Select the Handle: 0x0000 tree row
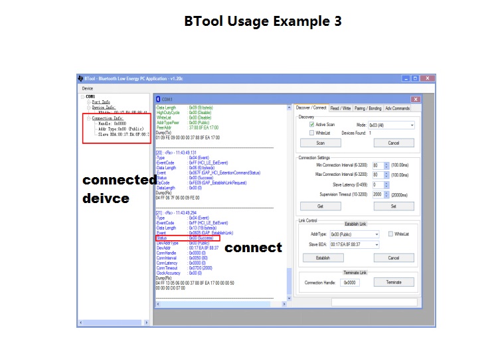 (112, 123)
